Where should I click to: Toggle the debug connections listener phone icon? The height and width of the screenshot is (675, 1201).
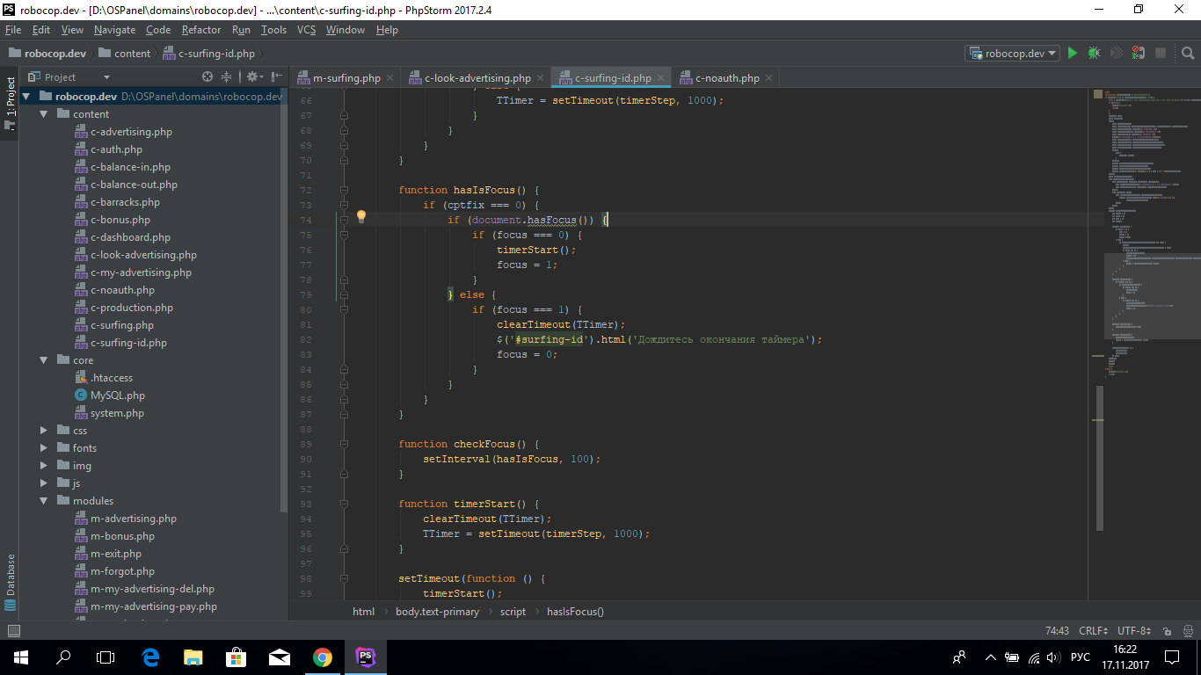click(1138, 53)
